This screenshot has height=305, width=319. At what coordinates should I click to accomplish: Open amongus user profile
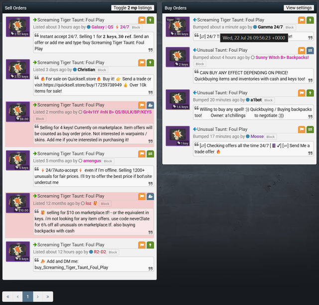pyautogui.click(x=92, y=161)
